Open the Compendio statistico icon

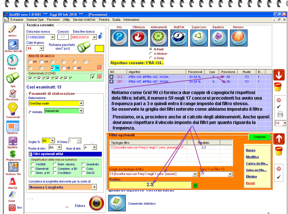coord(117,203)
